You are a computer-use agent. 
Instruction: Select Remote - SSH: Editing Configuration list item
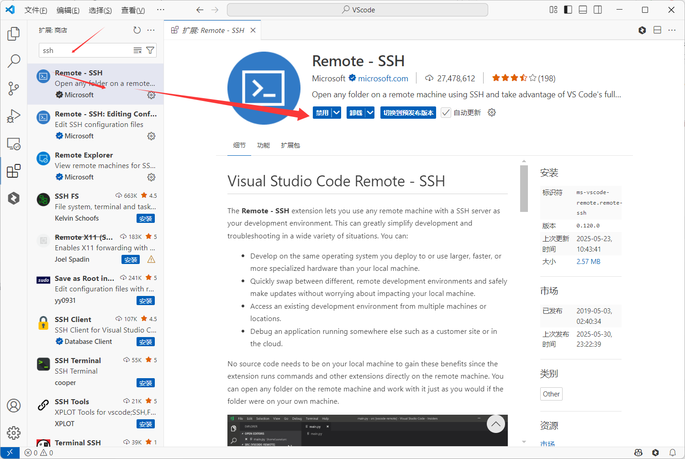click(95, 125)
